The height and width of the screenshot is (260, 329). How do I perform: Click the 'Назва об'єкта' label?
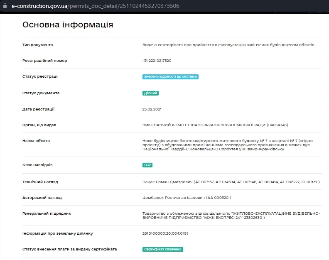tap(36, 141)
